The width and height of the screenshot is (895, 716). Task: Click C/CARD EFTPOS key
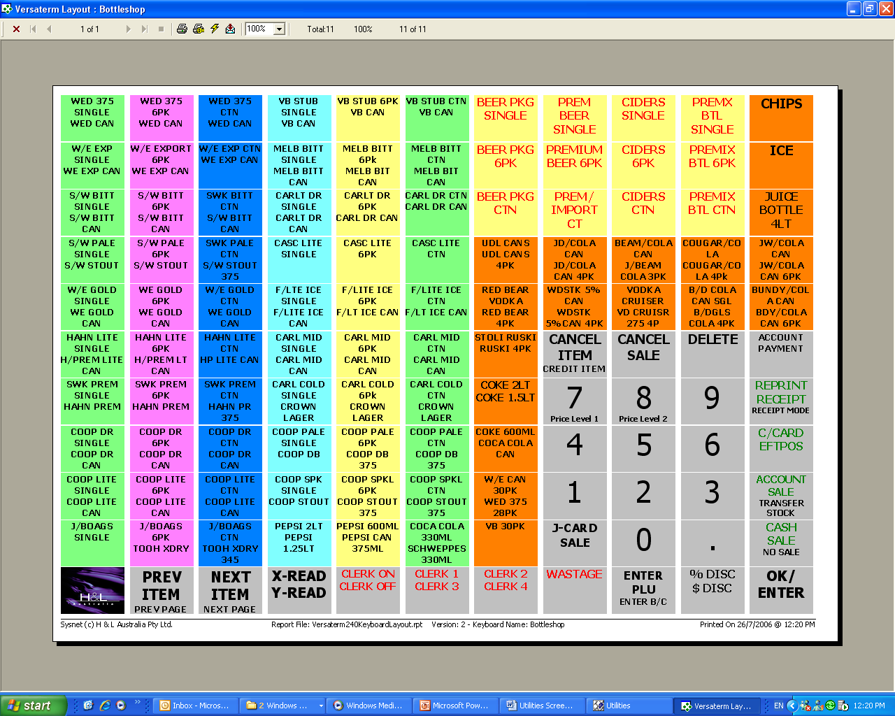pos(781,448)
